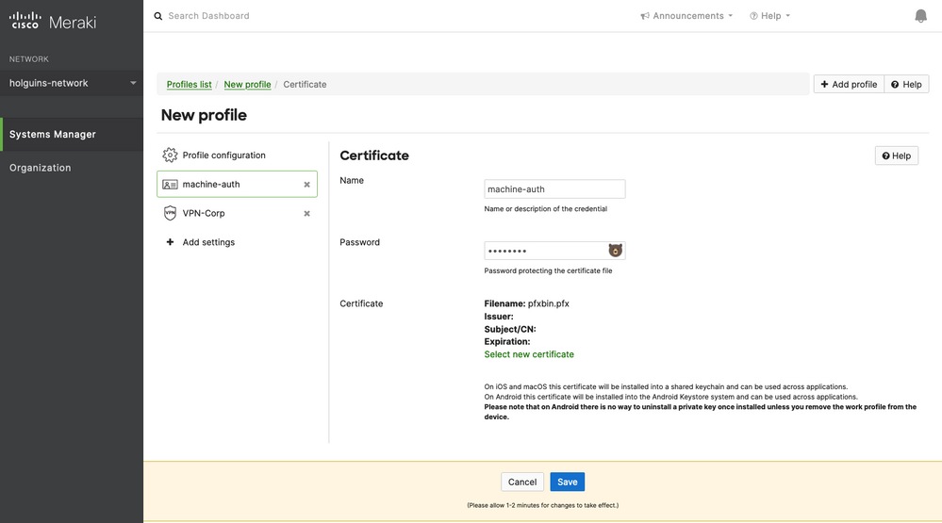Open the Announcements dropdown

pyautogui.click(x=686, y=16)
